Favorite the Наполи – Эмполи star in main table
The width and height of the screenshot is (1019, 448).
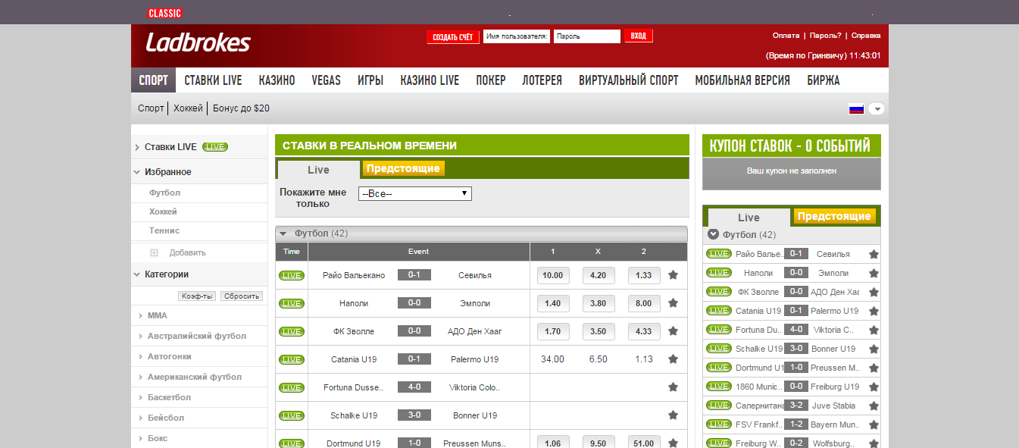(673, 303)
